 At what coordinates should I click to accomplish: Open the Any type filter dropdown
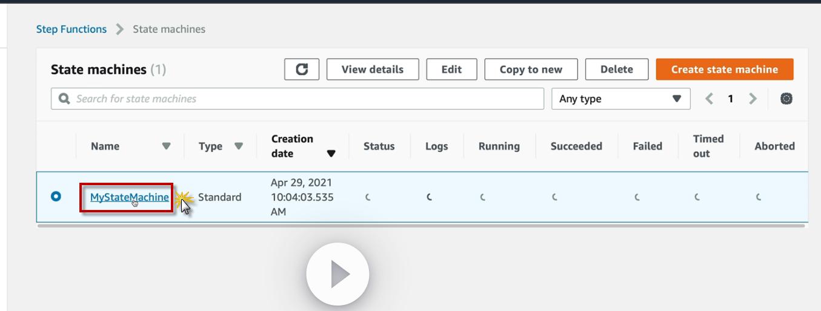coord(620,99)
